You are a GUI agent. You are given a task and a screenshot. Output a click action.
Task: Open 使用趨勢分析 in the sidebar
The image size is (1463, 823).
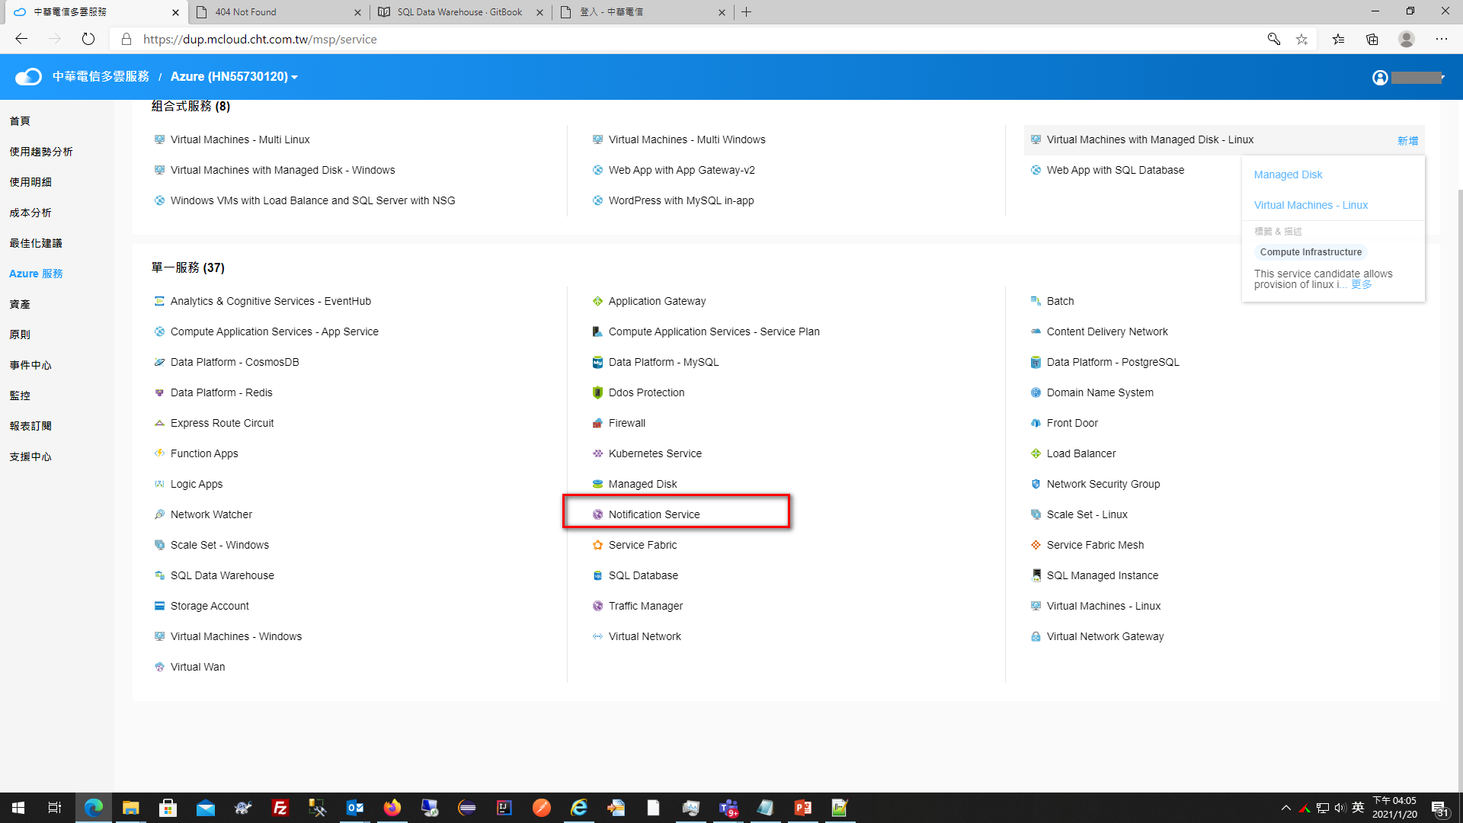pos(41,152)
